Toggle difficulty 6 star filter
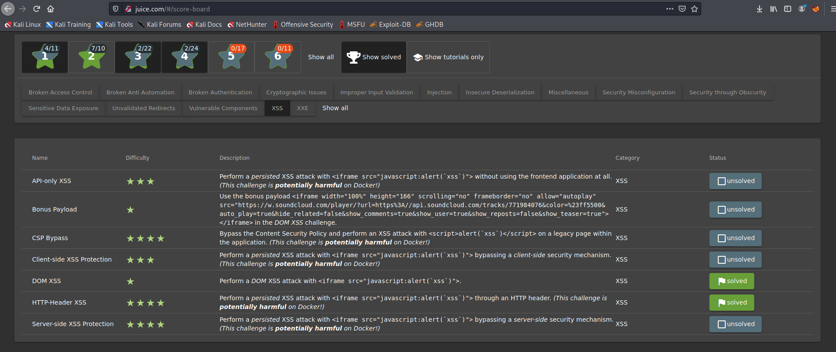The image size is (836, 352). click(x=278, y=57)
